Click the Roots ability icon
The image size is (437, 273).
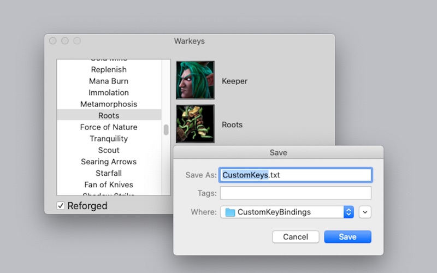[195, 124]
